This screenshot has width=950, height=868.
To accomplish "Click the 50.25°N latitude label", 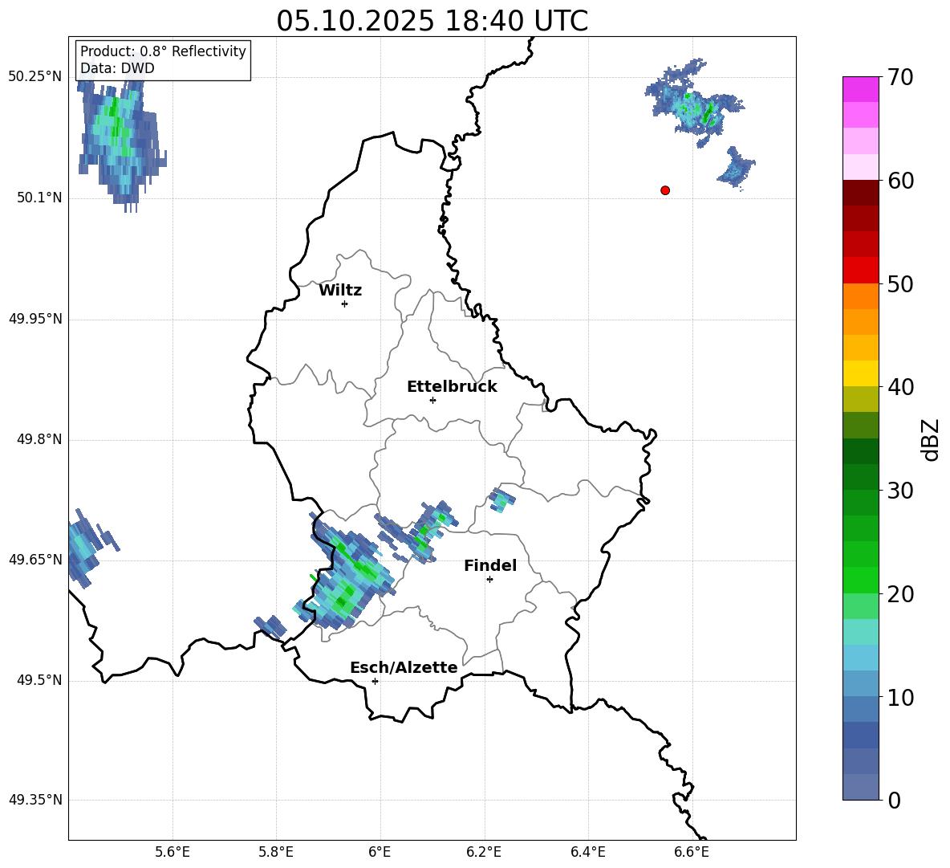I will pyautogui.click(x=35, y=77).
